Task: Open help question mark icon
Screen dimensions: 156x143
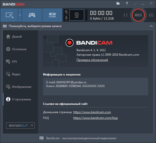Action: (x=127, y=3)
